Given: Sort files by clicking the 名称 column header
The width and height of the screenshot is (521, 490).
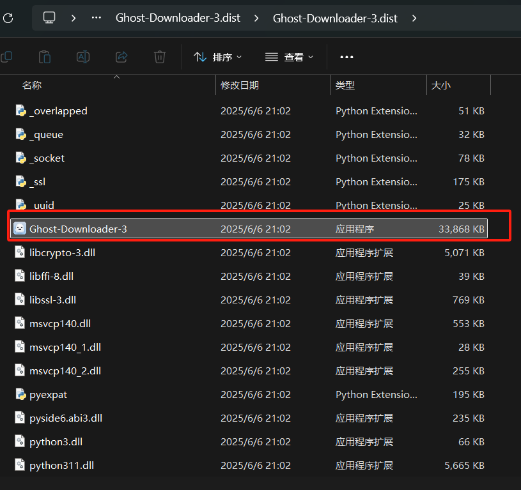Looking at the screenshot, I should tap(32, 85).
